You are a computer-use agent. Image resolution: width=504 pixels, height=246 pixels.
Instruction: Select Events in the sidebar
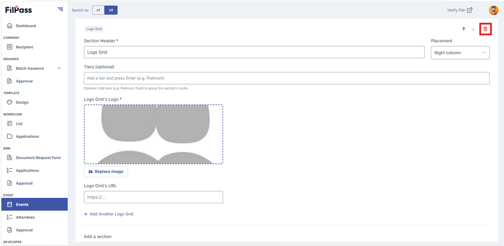tap(34, 205)
